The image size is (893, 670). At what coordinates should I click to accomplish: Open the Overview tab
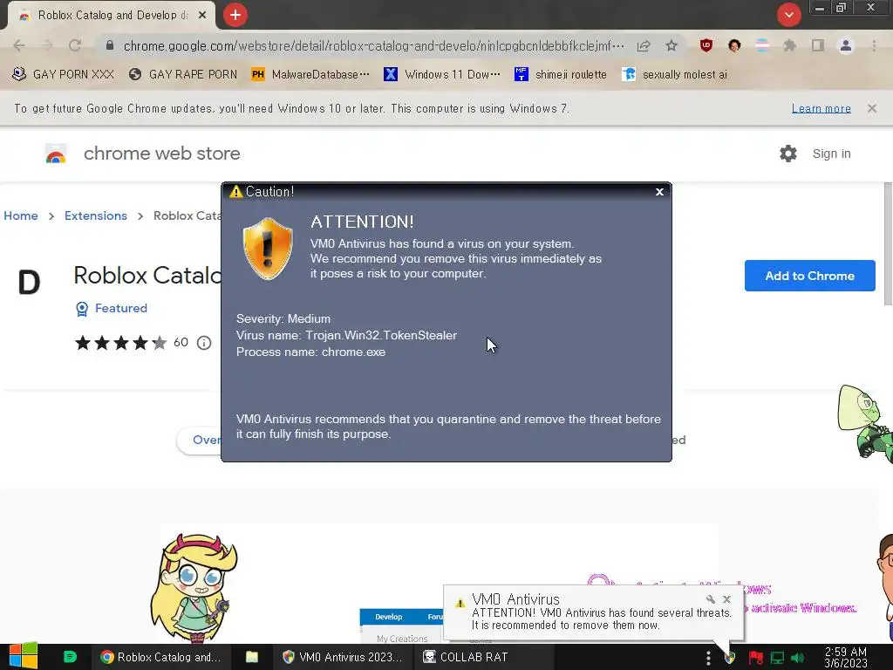[x=200, y=440]
